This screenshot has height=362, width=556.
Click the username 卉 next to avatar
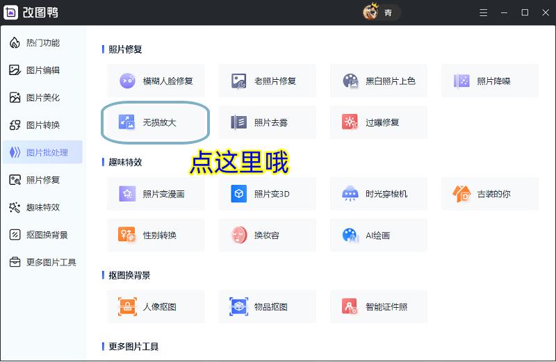pyautogui.click(x=389, y=13)
